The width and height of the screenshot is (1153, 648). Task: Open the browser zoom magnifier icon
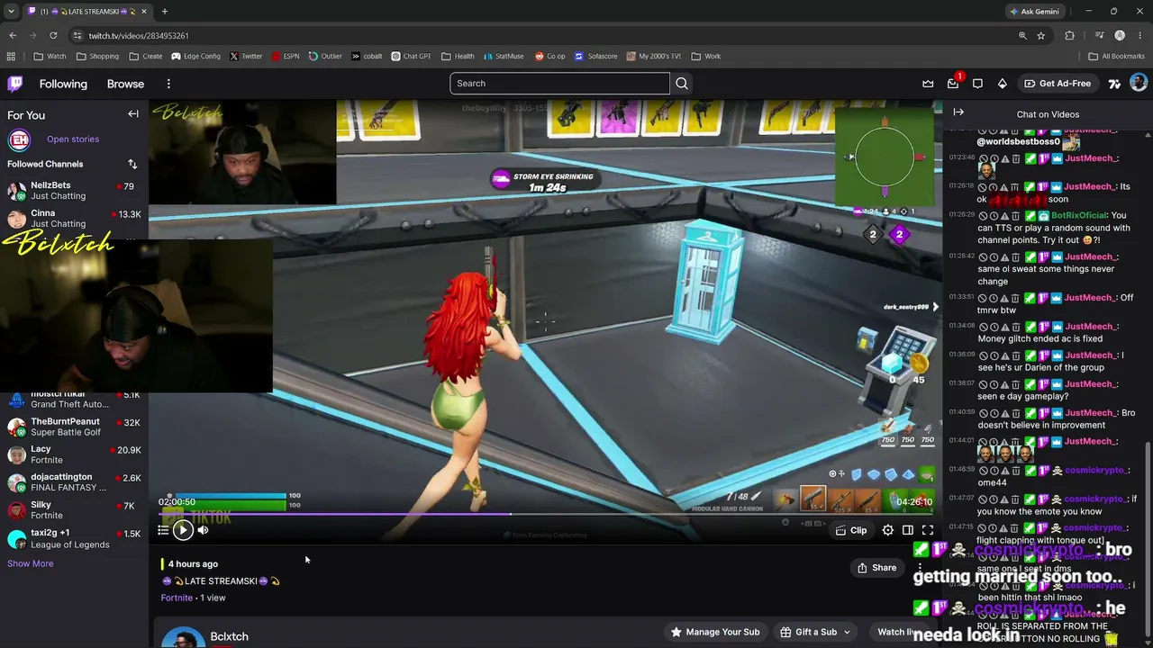pos(1022,35)
